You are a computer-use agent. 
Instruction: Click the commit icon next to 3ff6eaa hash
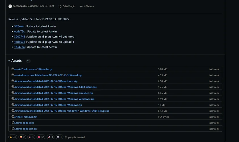[81, 6]
